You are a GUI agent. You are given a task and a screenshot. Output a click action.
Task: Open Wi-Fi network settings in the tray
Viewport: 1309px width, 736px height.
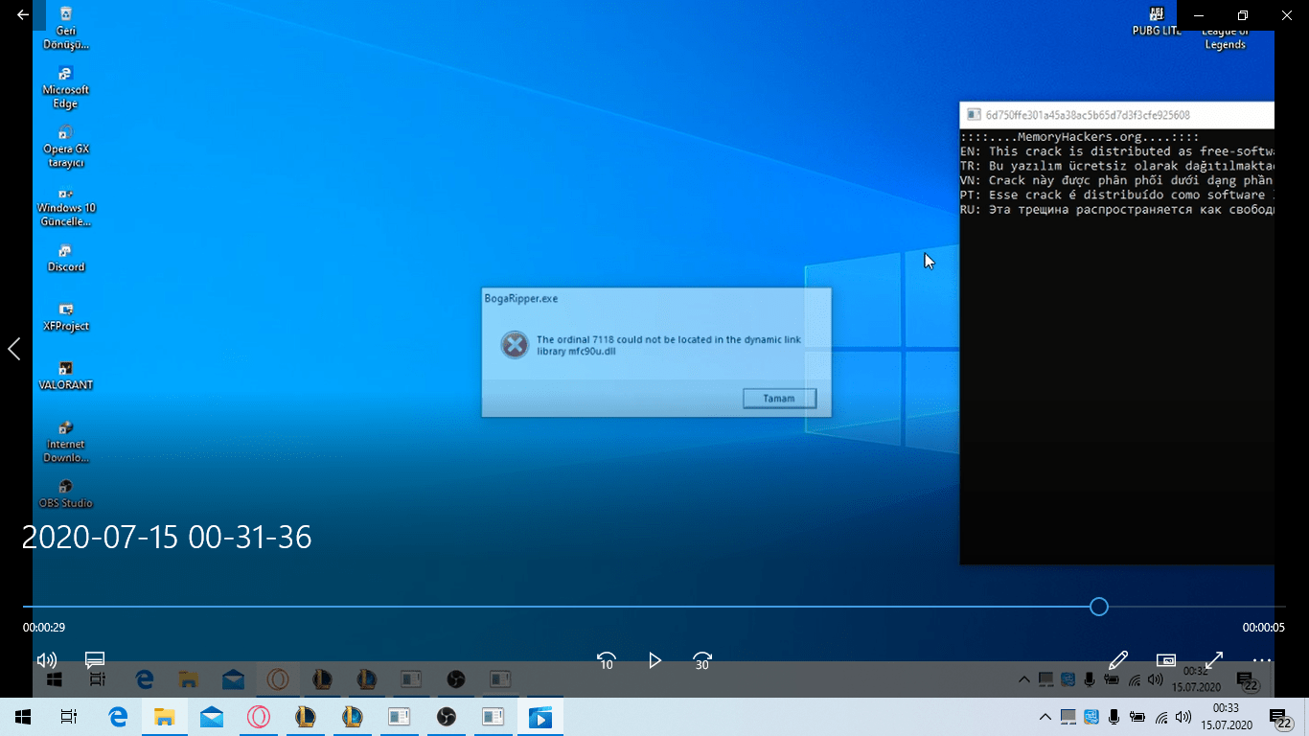[1161, 717]
